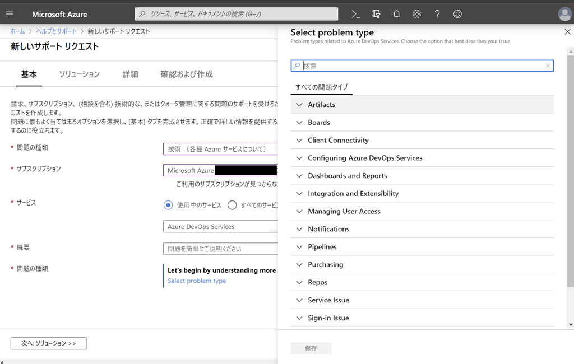The width and height of the screenshot is (574, 364).
Task: Click the Select problem type link
Action: (197, 281)
